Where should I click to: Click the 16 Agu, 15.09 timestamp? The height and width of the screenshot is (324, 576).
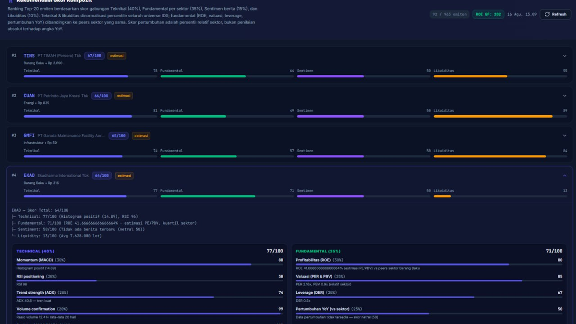tap(522, 14)
